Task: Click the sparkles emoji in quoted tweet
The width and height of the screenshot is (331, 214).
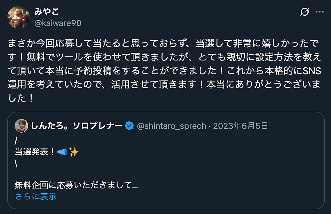Action: coord(74,152)
